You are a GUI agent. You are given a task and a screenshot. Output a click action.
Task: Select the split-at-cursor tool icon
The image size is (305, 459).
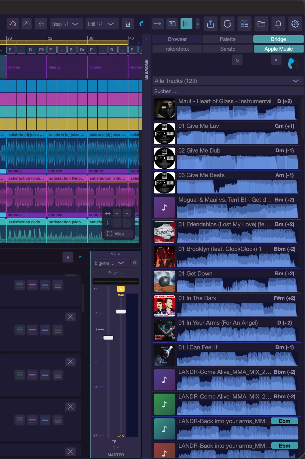(x=41, y=24)
